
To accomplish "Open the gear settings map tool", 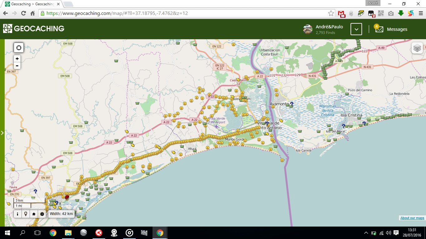I will click(42, 214).
